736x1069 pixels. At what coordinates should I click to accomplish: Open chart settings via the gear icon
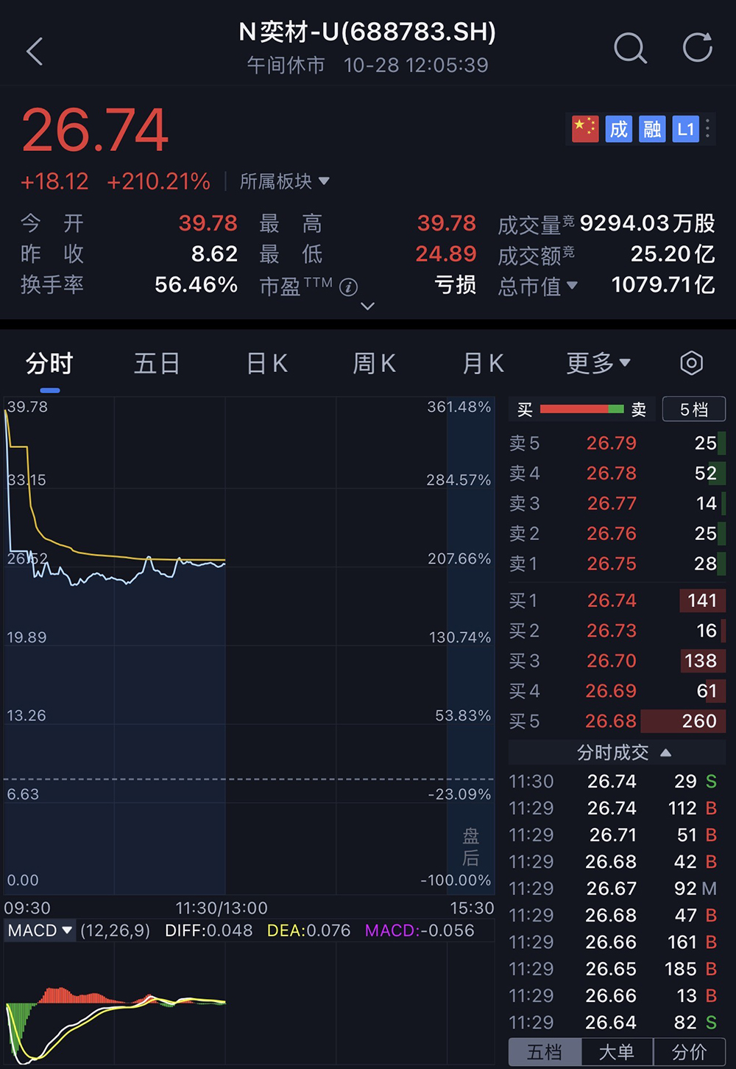(690, 362)
